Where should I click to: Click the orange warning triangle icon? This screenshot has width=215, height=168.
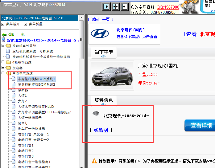94,161
